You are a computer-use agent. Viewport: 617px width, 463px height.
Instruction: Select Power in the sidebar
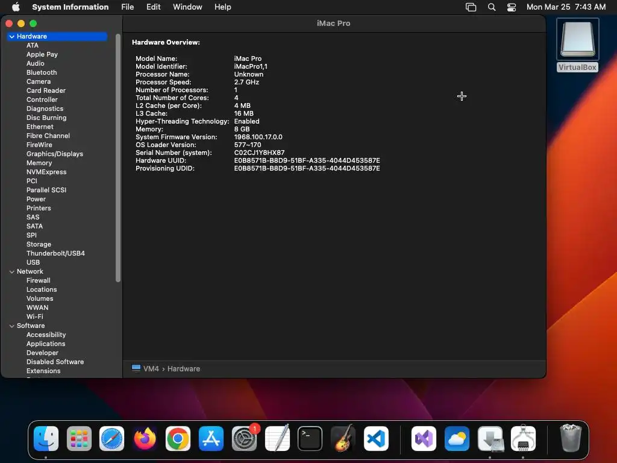pos(36,199)
